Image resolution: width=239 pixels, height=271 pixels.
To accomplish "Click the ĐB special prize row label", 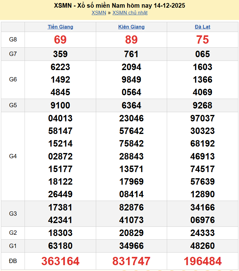I will pos(13,261).
